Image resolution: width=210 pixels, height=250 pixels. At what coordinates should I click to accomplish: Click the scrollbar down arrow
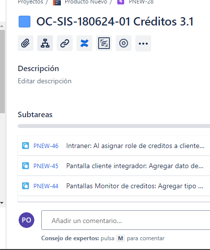pyautogui.click(x=2, y=203)
